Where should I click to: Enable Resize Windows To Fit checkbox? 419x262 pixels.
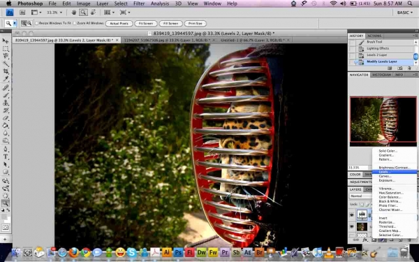tap(37, 23)
